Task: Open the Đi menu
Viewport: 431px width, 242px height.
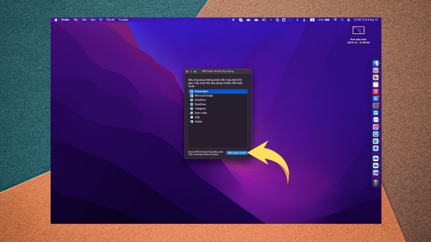Action: pos(101,20)
